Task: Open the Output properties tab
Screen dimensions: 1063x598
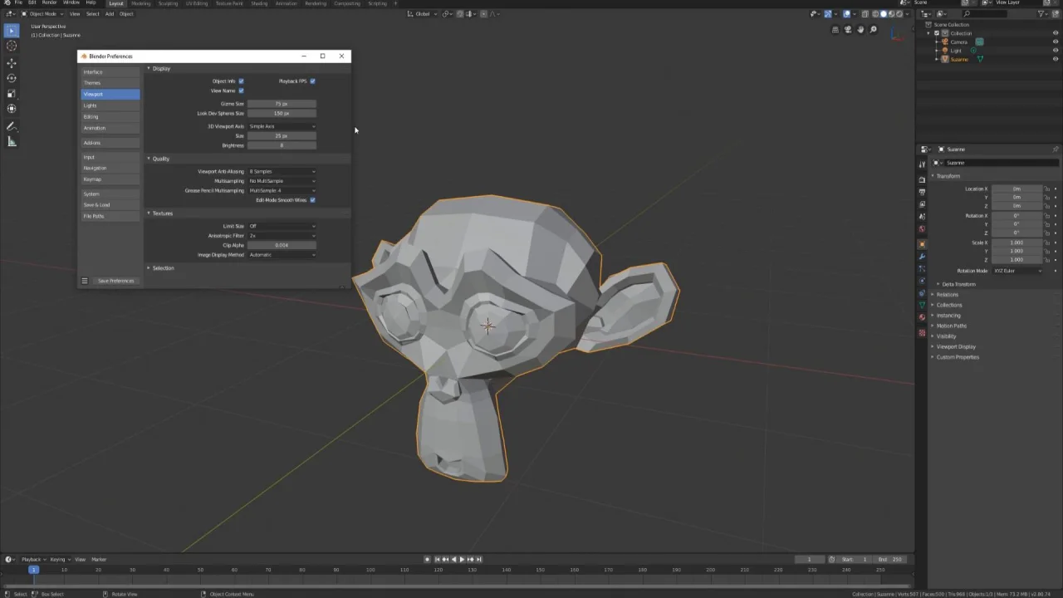Action: pos(922,192)
